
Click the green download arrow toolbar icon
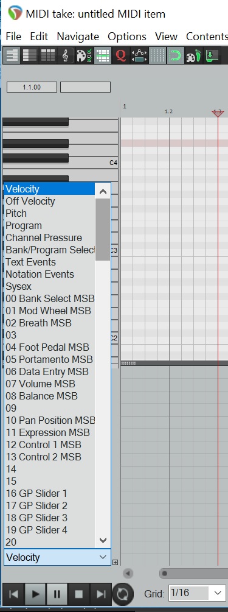coord(211,56)
